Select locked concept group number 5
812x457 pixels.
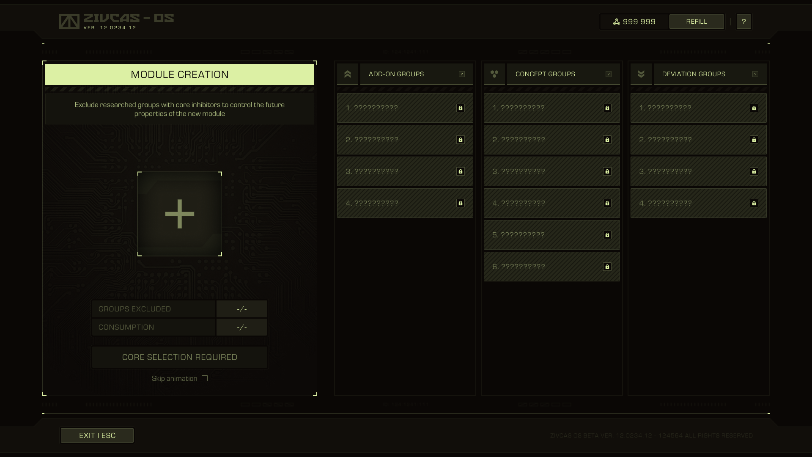point(551,235)
